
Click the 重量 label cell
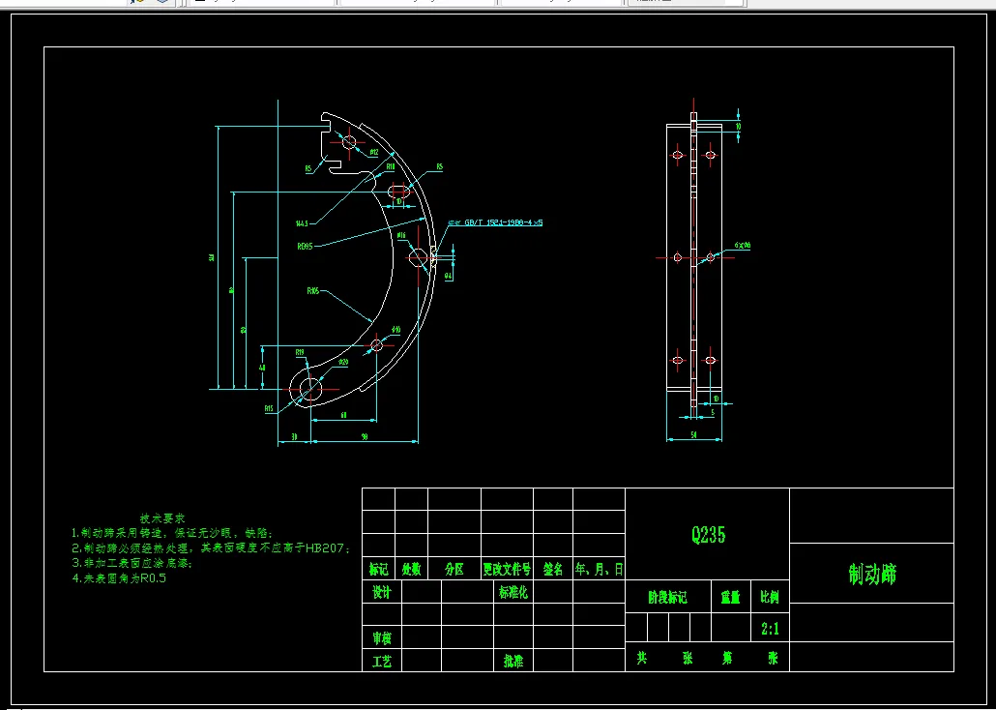(730, 598)
